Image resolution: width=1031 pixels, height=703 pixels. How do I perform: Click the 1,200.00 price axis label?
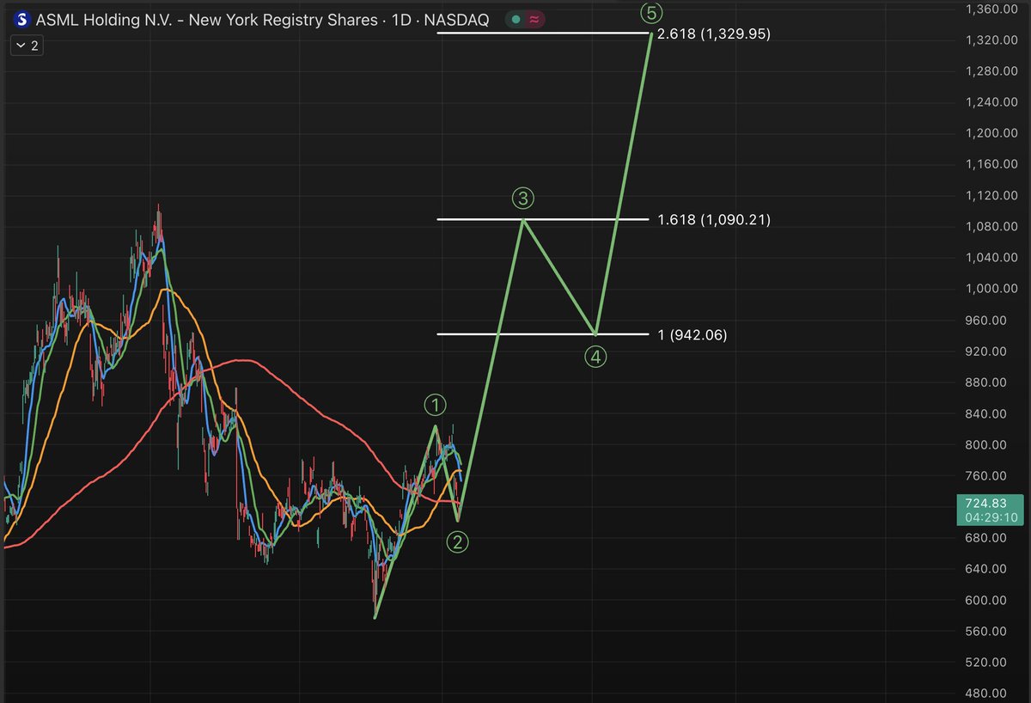[x=992, y=133]
